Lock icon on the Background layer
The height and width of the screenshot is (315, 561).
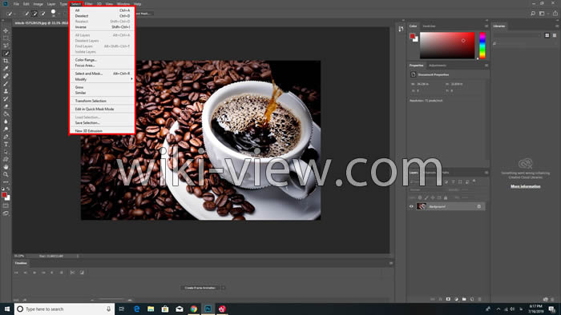tap(478, 206)
